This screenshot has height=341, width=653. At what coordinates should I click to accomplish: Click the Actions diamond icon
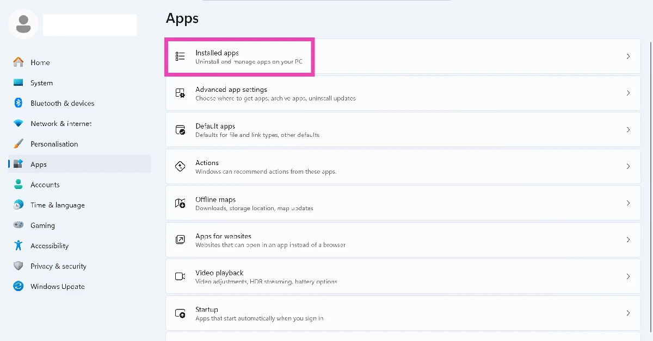coord(180,166)
